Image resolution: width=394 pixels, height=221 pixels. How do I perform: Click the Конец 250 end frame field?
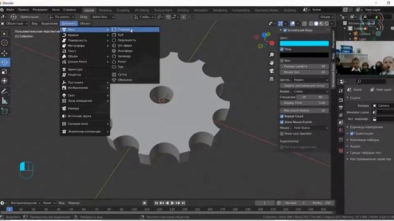321,203
